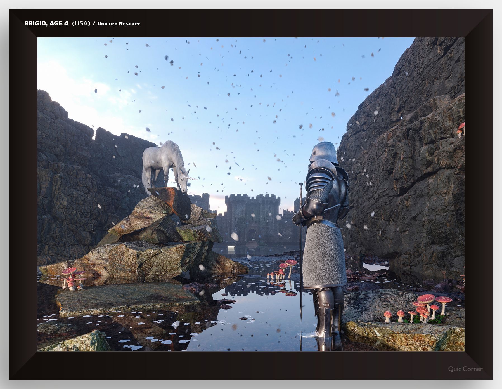This screenshot has height=389, width=502.
Task: Select the sword hilt beside the knight
Action: pyautogui.click(x=301, y=193)
